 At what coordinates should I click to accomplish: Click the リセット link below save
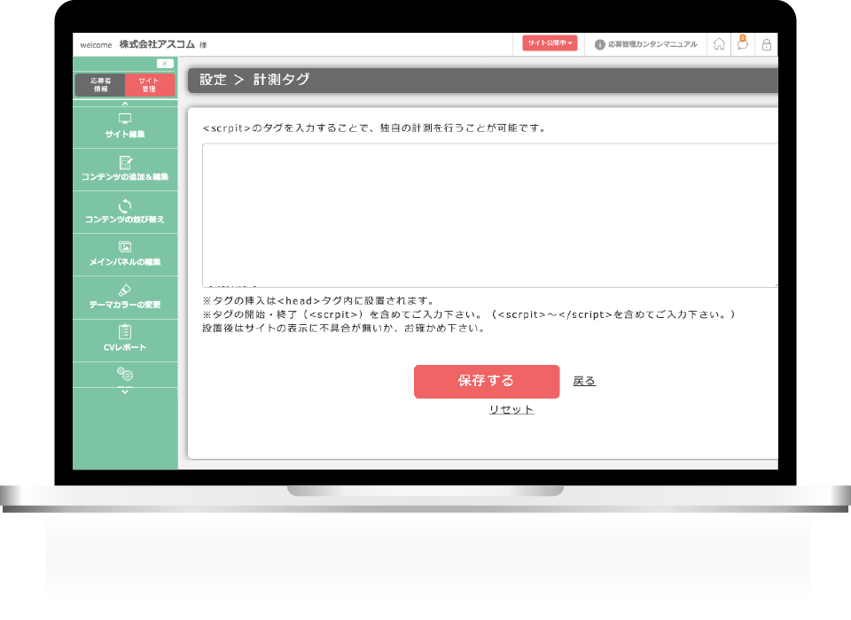511,409
